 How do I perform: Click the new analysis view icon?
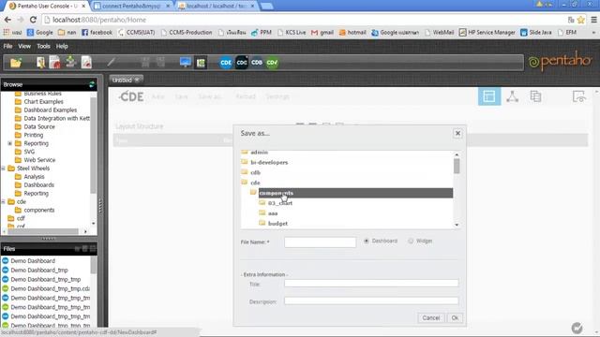click(54, 63)
